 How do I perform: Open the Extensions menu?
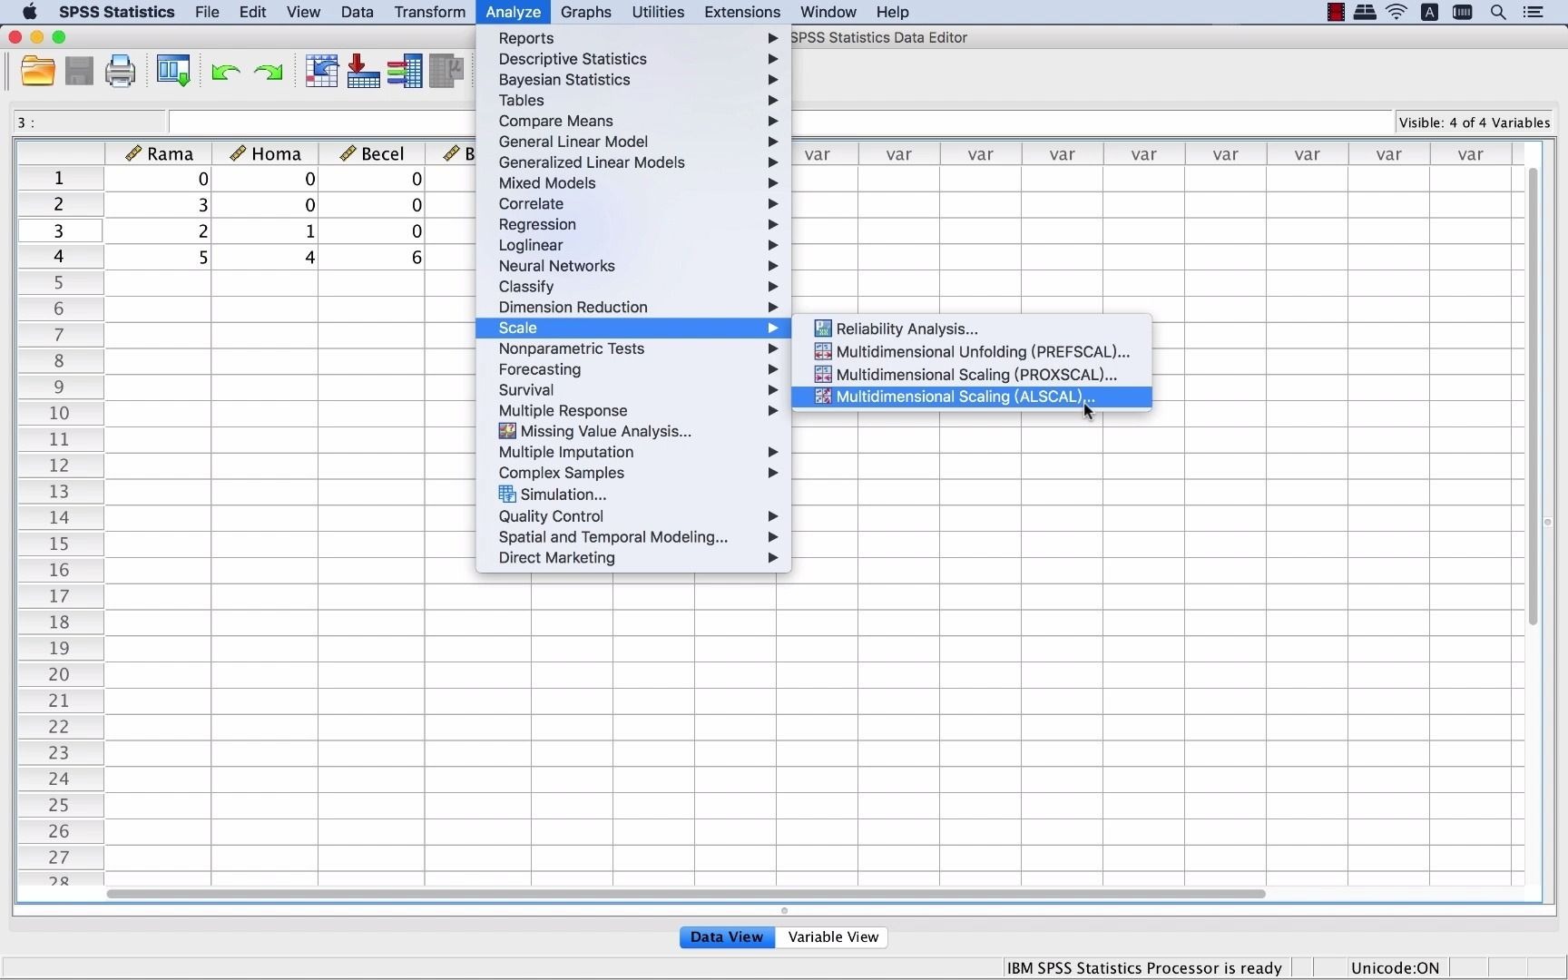pyautogui.click(x=742, y=12)
